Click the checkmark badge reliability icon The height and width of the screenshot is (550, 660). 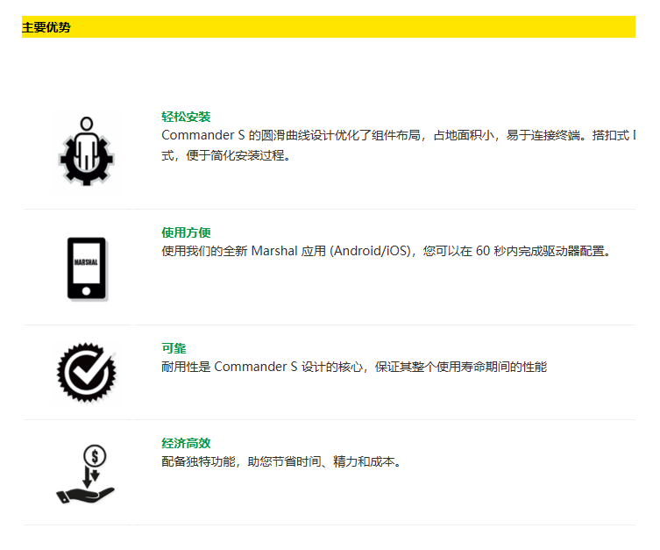[86, 372]
